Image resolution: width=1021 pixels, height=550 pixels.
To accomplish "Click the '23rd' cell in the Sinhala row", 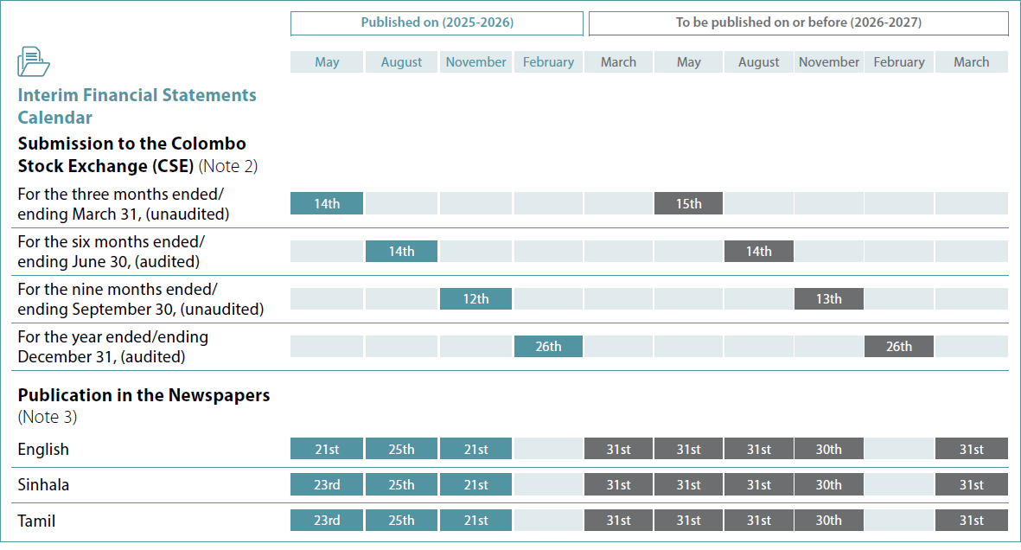I will coord(327,485).
